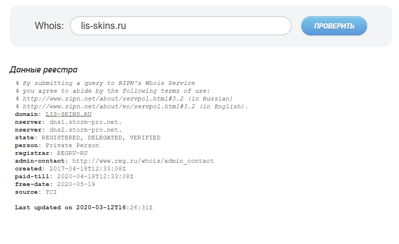Click the dns1.storm-pro.net nameserver text
Screen dimensions: 399x244
point(85,122)
